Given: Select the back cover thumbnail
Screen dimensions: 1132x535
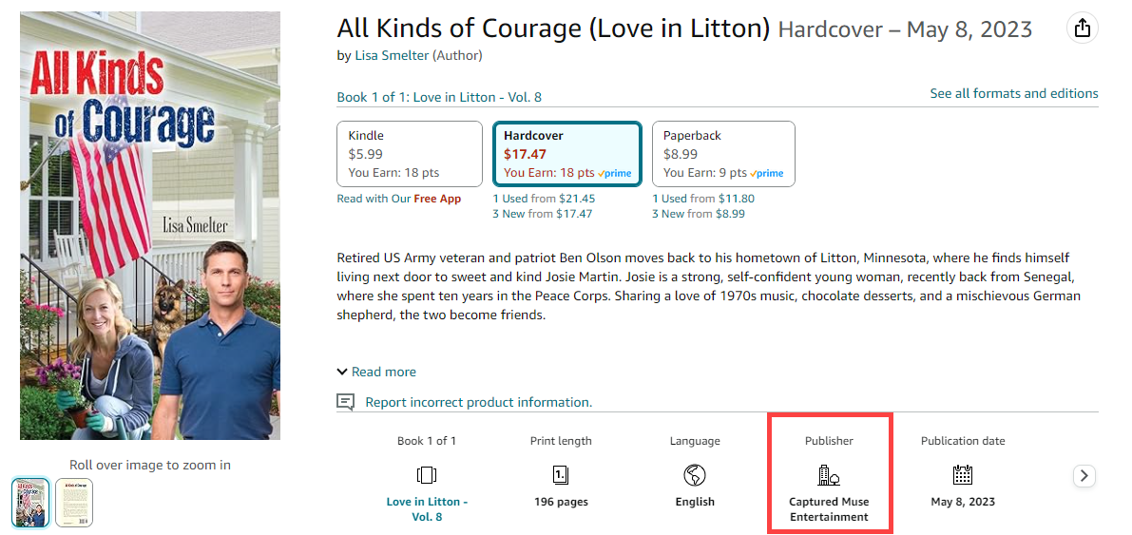Looking at the screenshot, I should [x=74, y=502].
